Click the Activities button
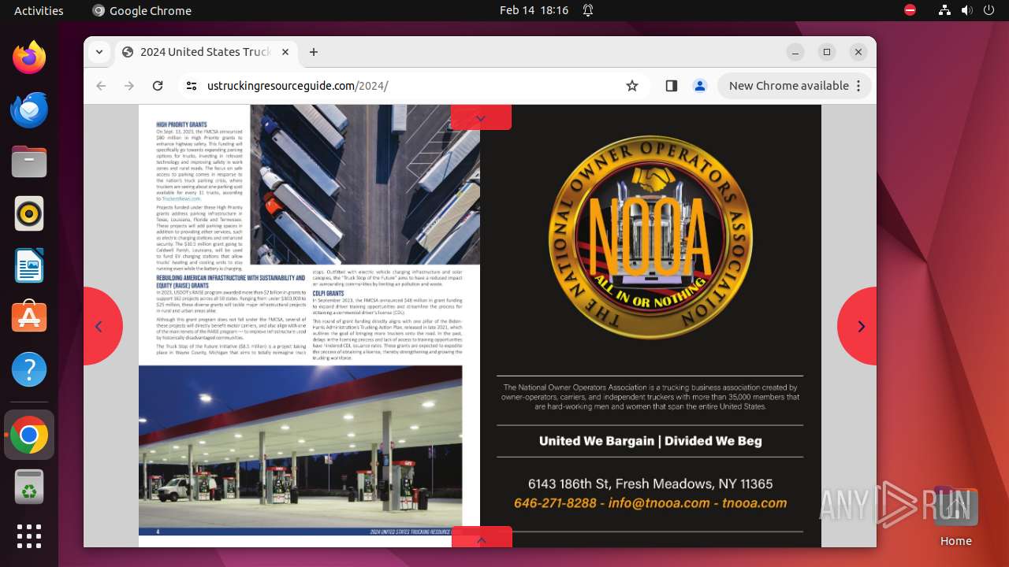The image size is (1009, 567). [39, 10]
